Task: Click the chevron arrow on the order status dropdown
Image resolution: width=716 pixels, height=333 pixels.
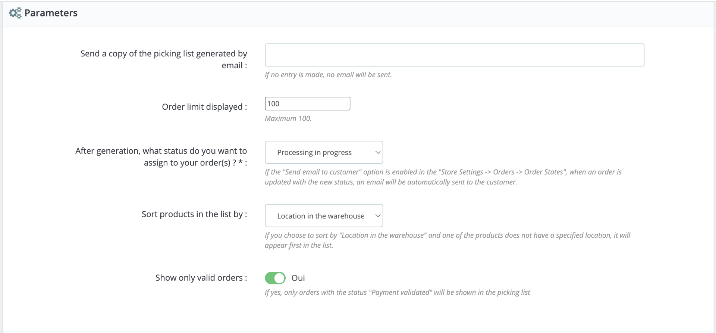Action: pyautogui.click(x=378, y=152)
